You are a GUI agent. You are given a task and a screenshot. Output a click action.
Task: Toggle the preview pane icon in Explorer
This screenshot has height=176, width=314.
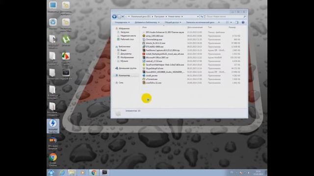[237, 22]
